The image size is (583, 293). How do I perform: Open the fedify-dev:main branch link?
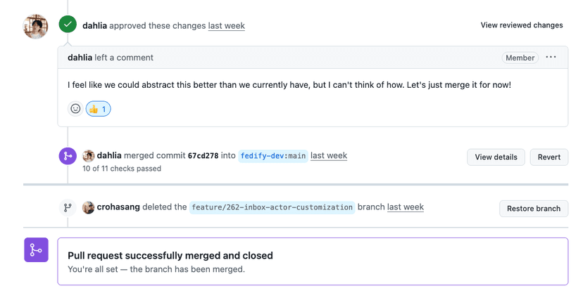click(273, 156)
